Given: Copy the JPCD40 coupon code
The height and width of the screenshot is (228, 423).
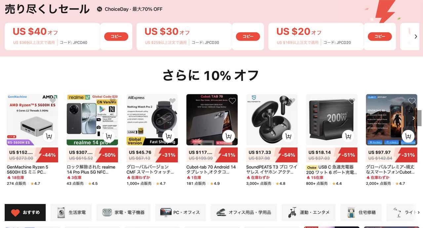Looking at the screenshot, I should 116,37.
